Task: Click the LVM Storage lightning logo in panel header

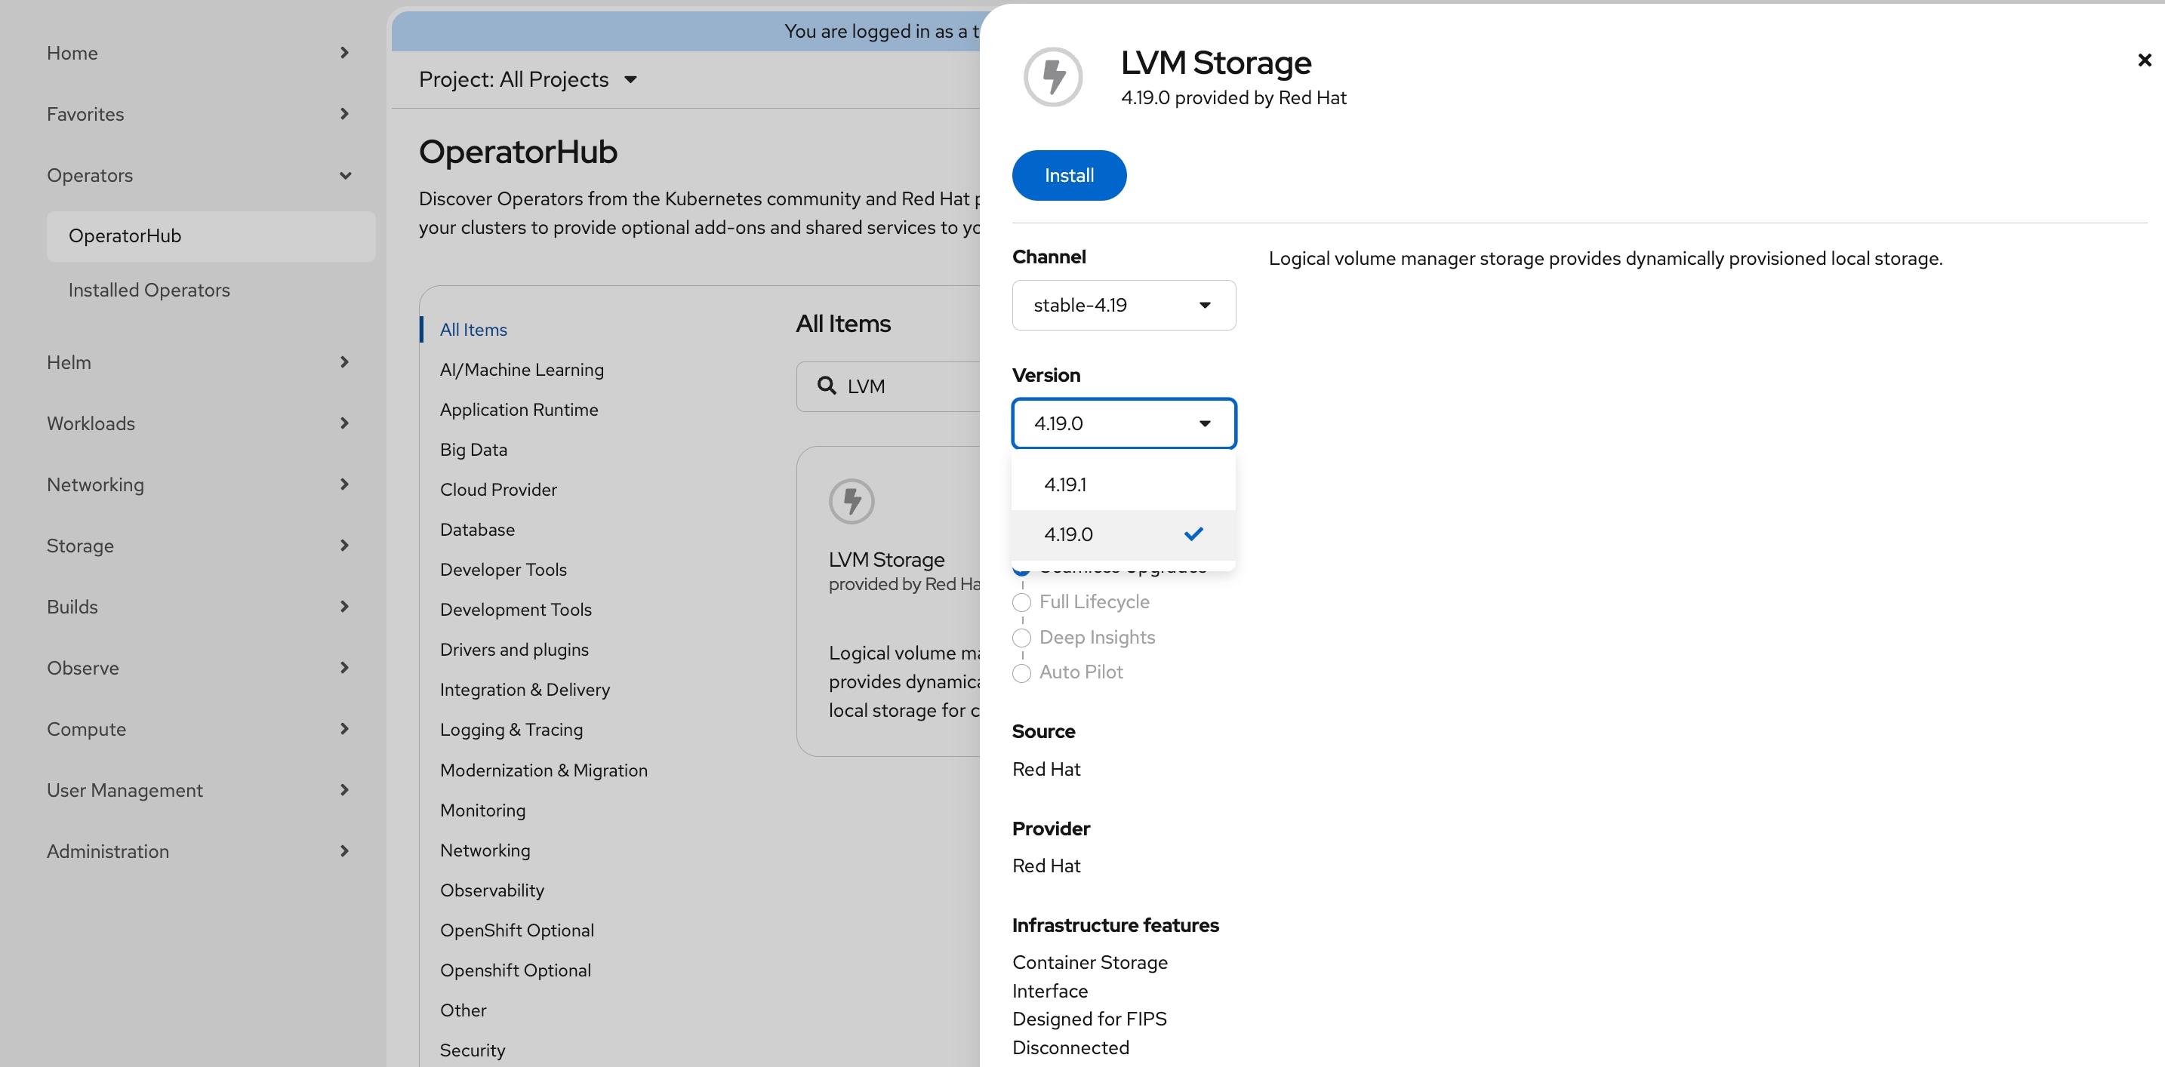Action: [1053, 76]
